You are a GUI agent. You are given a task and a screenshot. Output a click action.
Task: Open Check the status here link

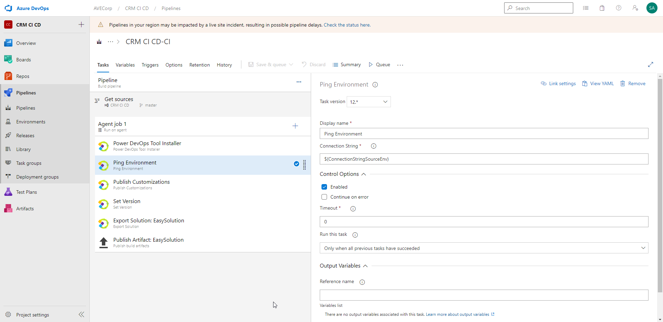click(347, 25)
